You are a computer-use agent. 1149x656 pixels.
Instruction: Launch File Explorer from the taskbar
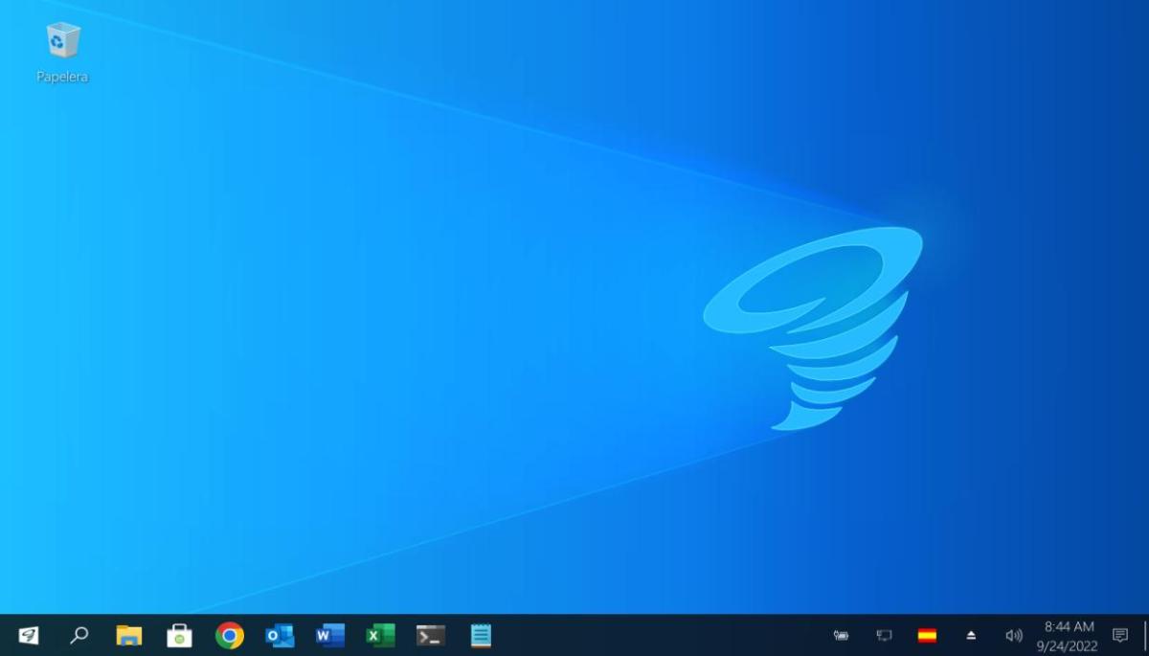click(129, 635)
